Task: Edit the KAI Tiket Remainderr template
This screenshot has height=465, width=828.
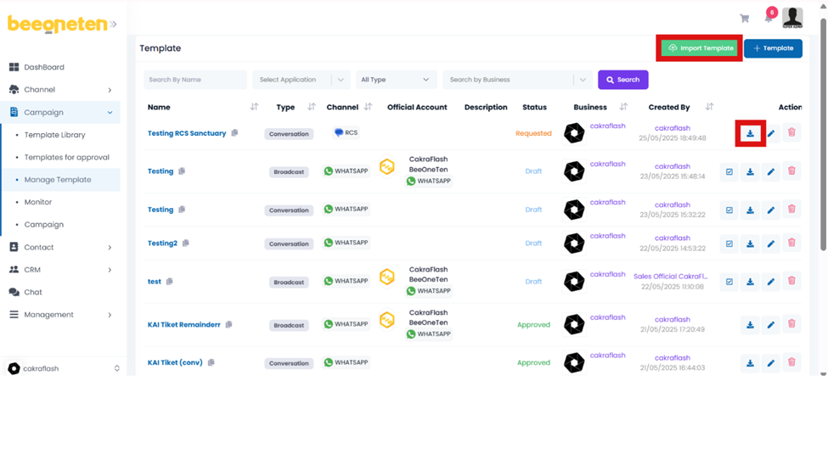Action: (x=771, y=324)
